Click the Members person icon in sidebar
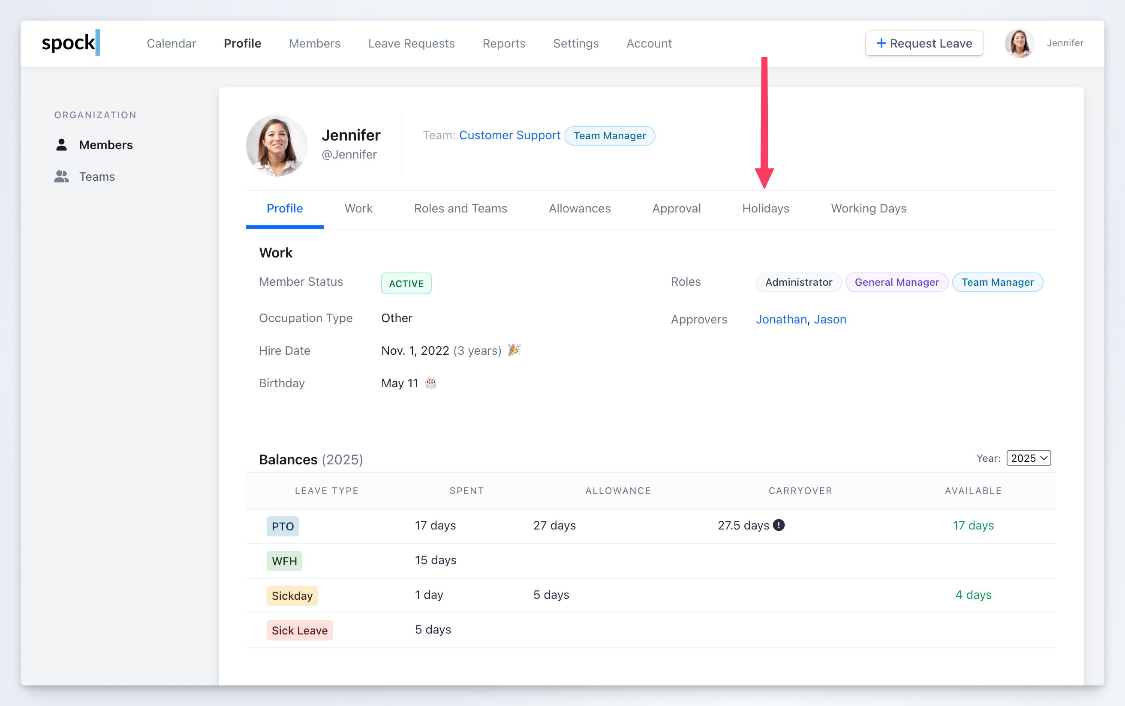This screenshot has height=706, width=1125. (x=61, y=145)
